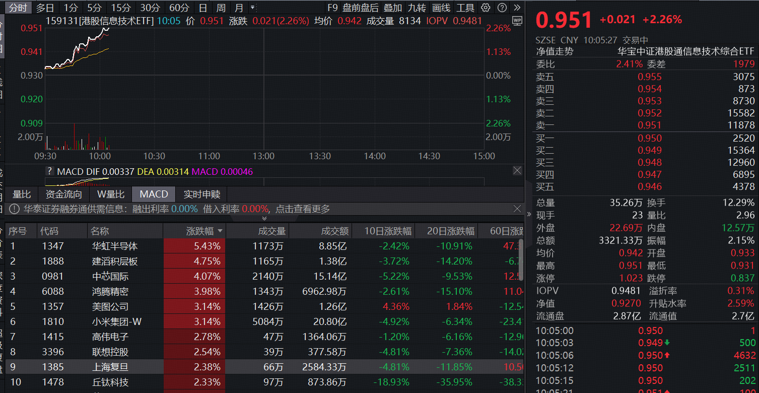
Task: Open the settings gear icon
Action: 485,8
